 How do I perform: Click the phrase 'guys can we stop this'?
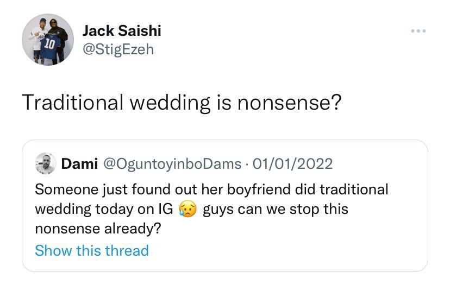coord(275,209)
